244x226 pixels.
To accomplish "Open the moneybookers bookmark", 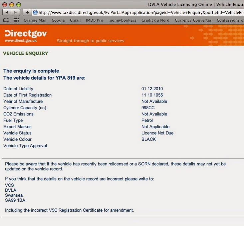I will 122,20.
